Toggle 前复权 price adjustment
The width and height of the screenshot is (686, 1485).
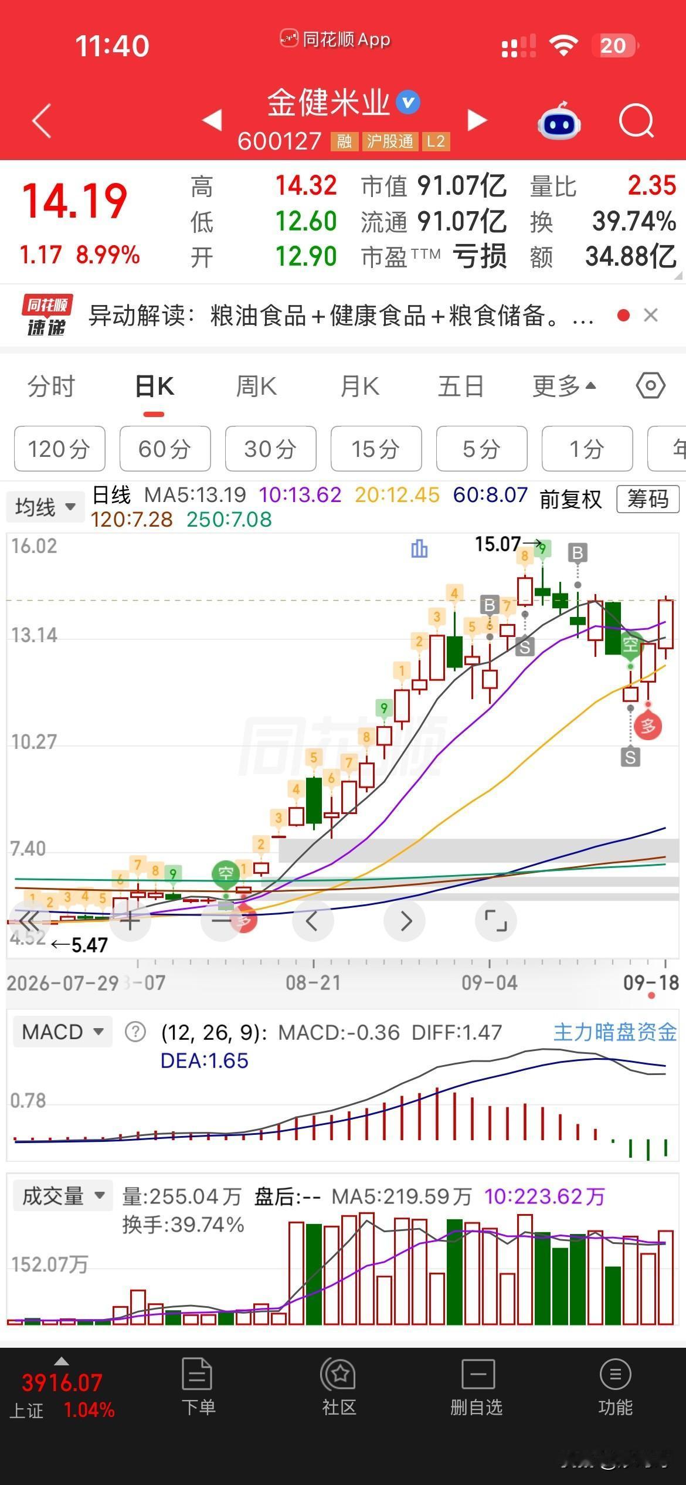(x=570, y=499)
